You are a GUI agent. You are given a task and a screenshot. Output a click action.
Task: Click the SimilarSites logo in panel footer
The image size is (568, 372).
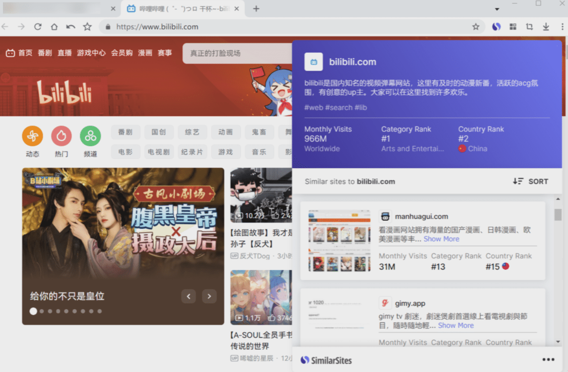[x=326, y=360]
